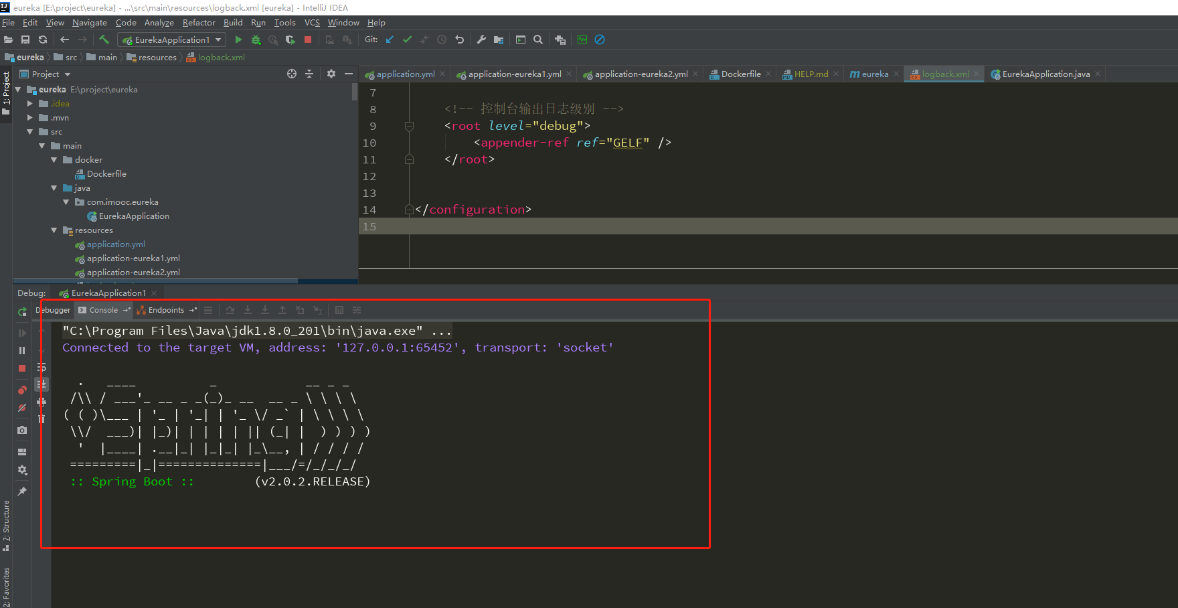Update project via Git blue arrow icon

390,40
